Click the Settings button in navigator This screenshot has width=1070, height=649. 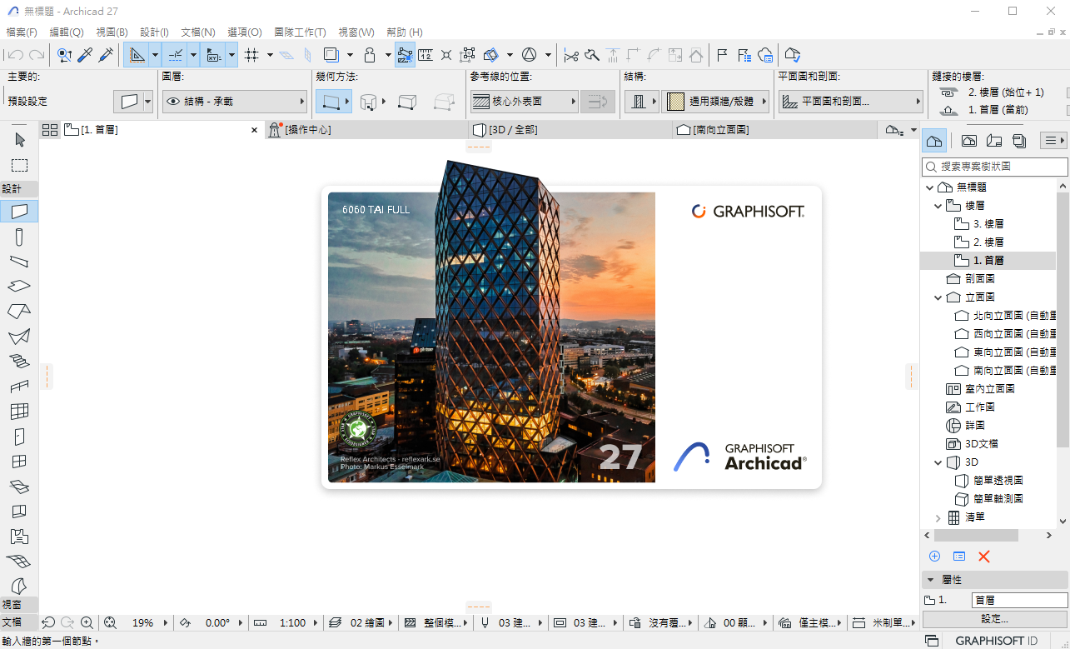pyautogui.click(x=994, y=619)
